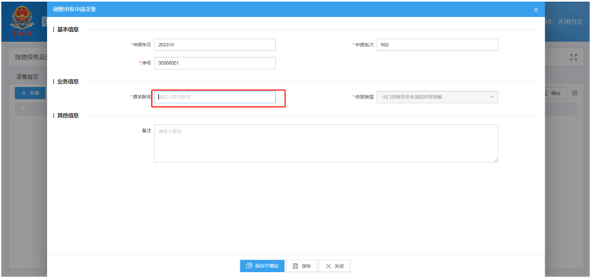Click into the 原关联号 text box
Image resolution: width=591 pixels, height=278 pixels.
click(x=214, y=97)
